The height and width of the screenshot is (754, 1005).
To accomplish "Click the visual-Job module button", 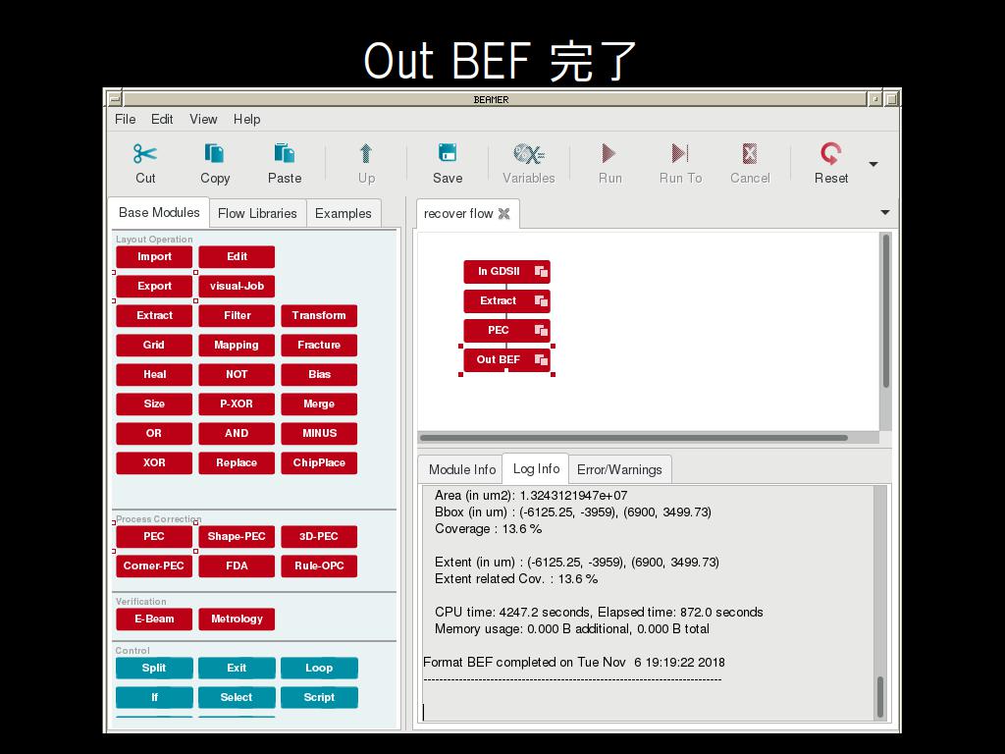I will coord(237,286).
